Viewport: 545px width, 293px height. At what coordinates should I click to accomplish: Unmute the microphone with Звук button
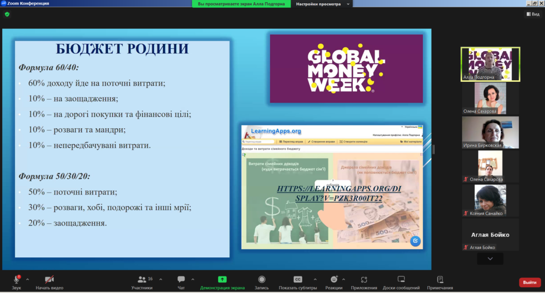click(x=16, y=282)
